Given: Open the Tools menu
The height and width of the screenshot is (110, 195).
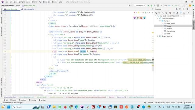Looking at the screenshot, I should [x=45, y=2].
